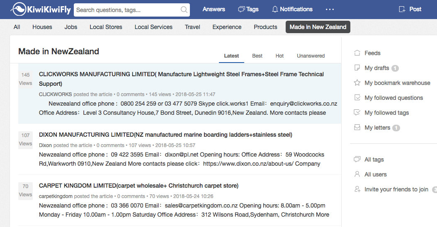
Task: Open My followed tags
Action: [386, 113]
